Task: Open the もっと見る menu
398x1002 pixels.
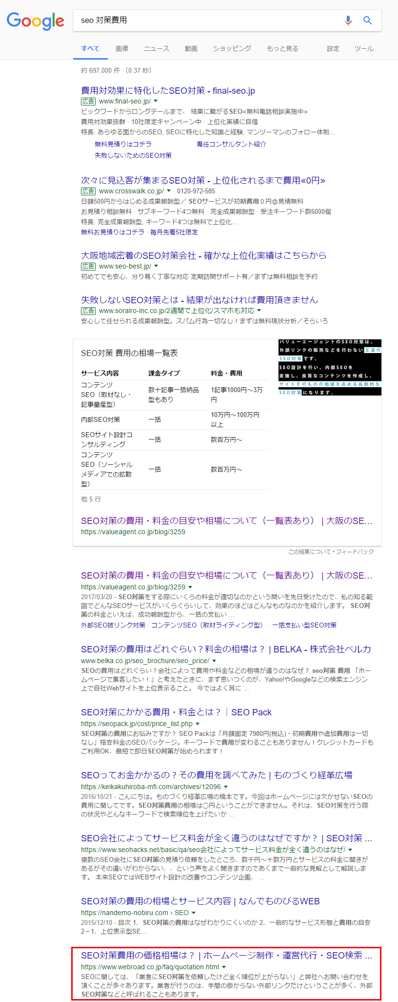Action: [282, 48]
